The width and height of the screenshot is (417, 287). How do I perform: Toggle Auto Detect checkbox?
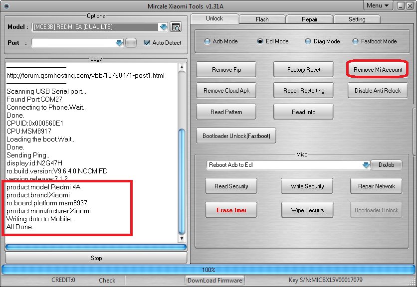(x=147, y=43)
